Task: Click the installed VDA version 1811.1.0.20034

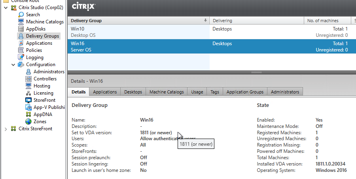Action: point(330,164)
